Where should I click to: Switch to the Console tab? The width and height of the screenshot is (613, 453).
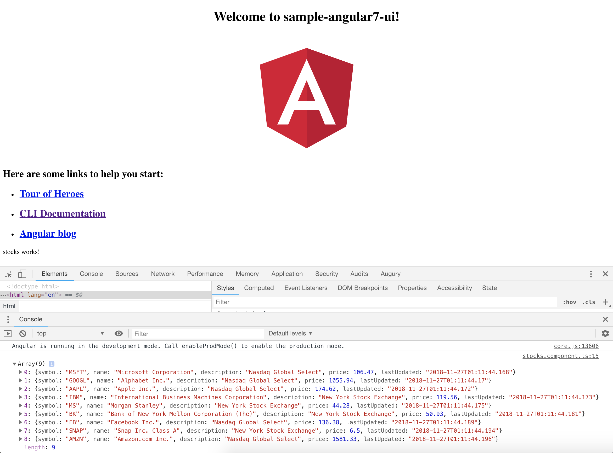[x=91, y=274]
